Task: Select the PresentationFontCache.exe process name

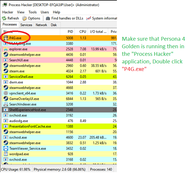Action: [30, 126]
